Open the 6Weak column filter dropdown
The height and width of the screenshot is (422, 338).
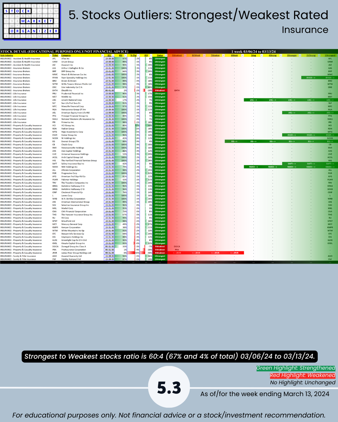[x=243, y=55]
